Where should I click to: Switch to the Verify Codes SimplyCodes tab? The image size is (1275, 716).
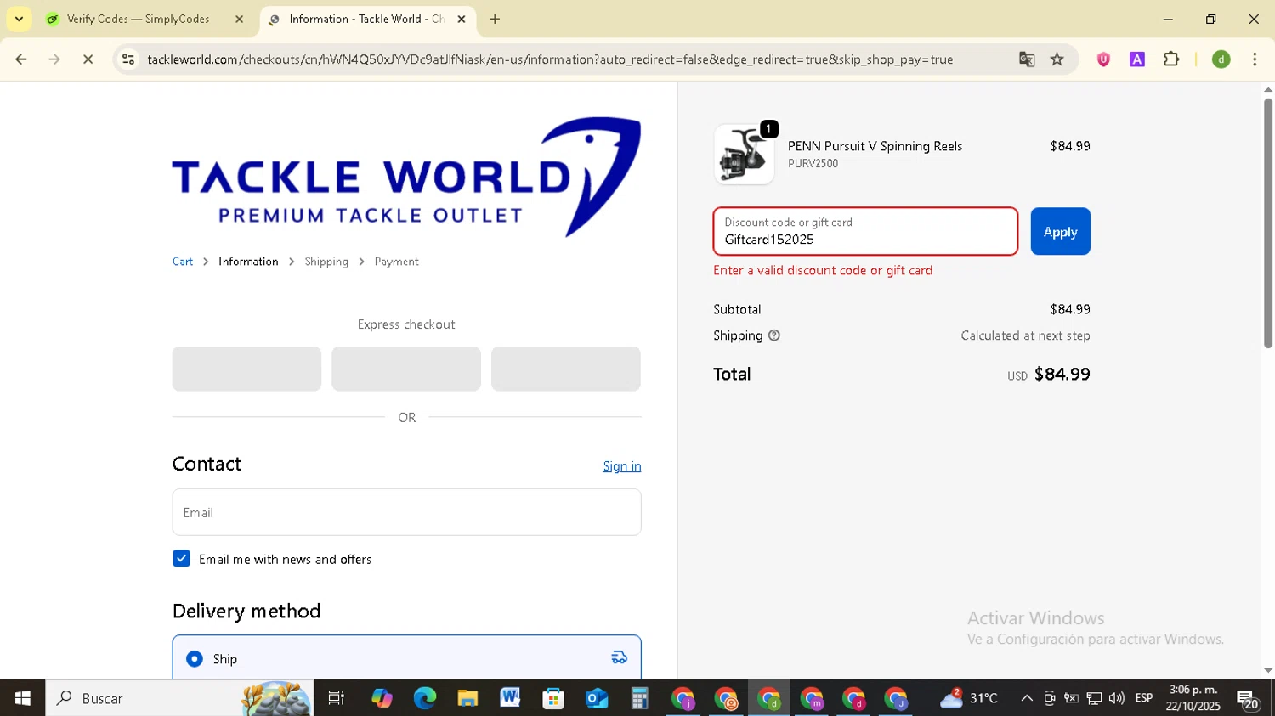coord(138,19)
